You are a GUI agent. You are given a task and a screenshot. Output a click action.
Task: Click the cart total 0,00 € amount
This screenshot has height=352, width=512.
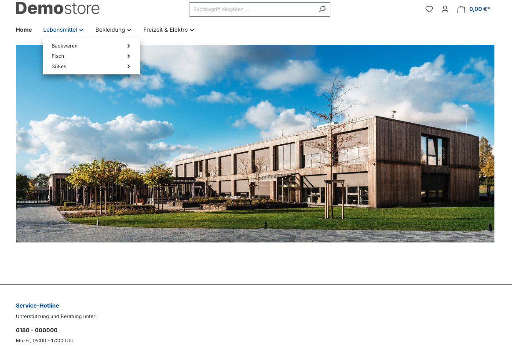(x=479, y=9)
